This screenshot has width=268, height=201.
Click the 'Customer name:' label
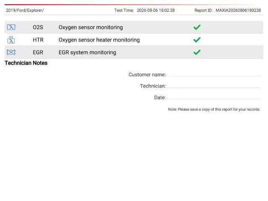point(147,75)
